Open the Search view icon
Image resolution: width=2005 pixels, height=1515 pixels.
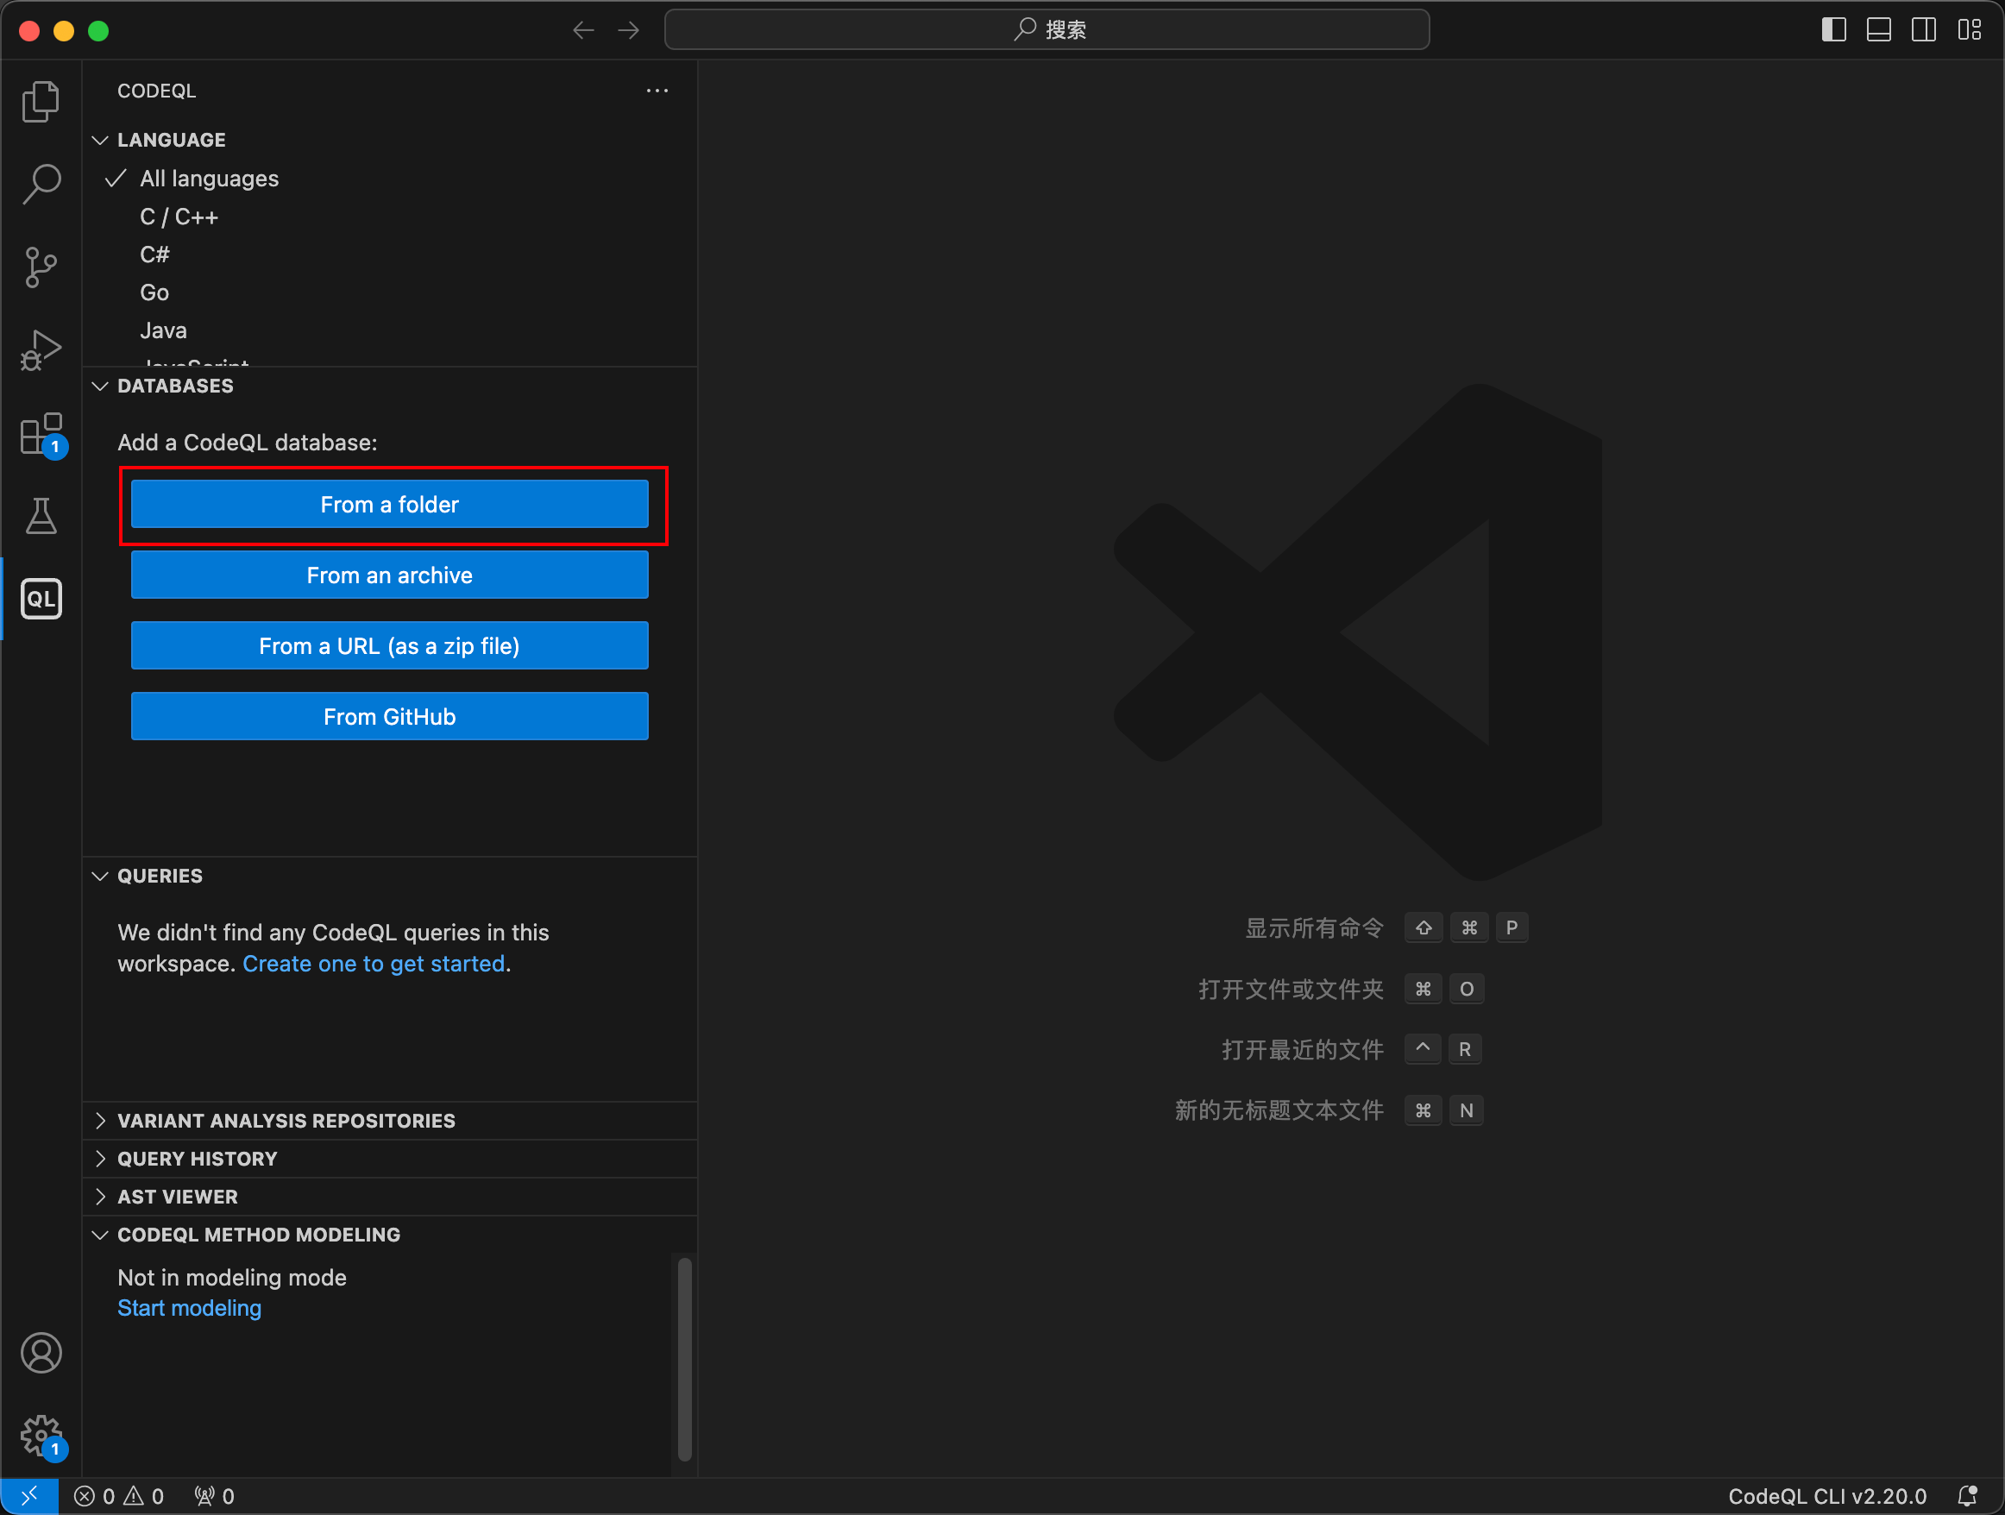[x=41, y=183]
